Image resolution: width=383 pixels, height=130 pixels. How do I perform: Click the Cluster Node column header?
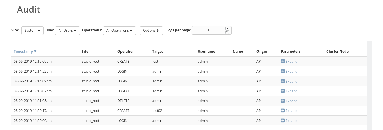[x=337, y=52]
